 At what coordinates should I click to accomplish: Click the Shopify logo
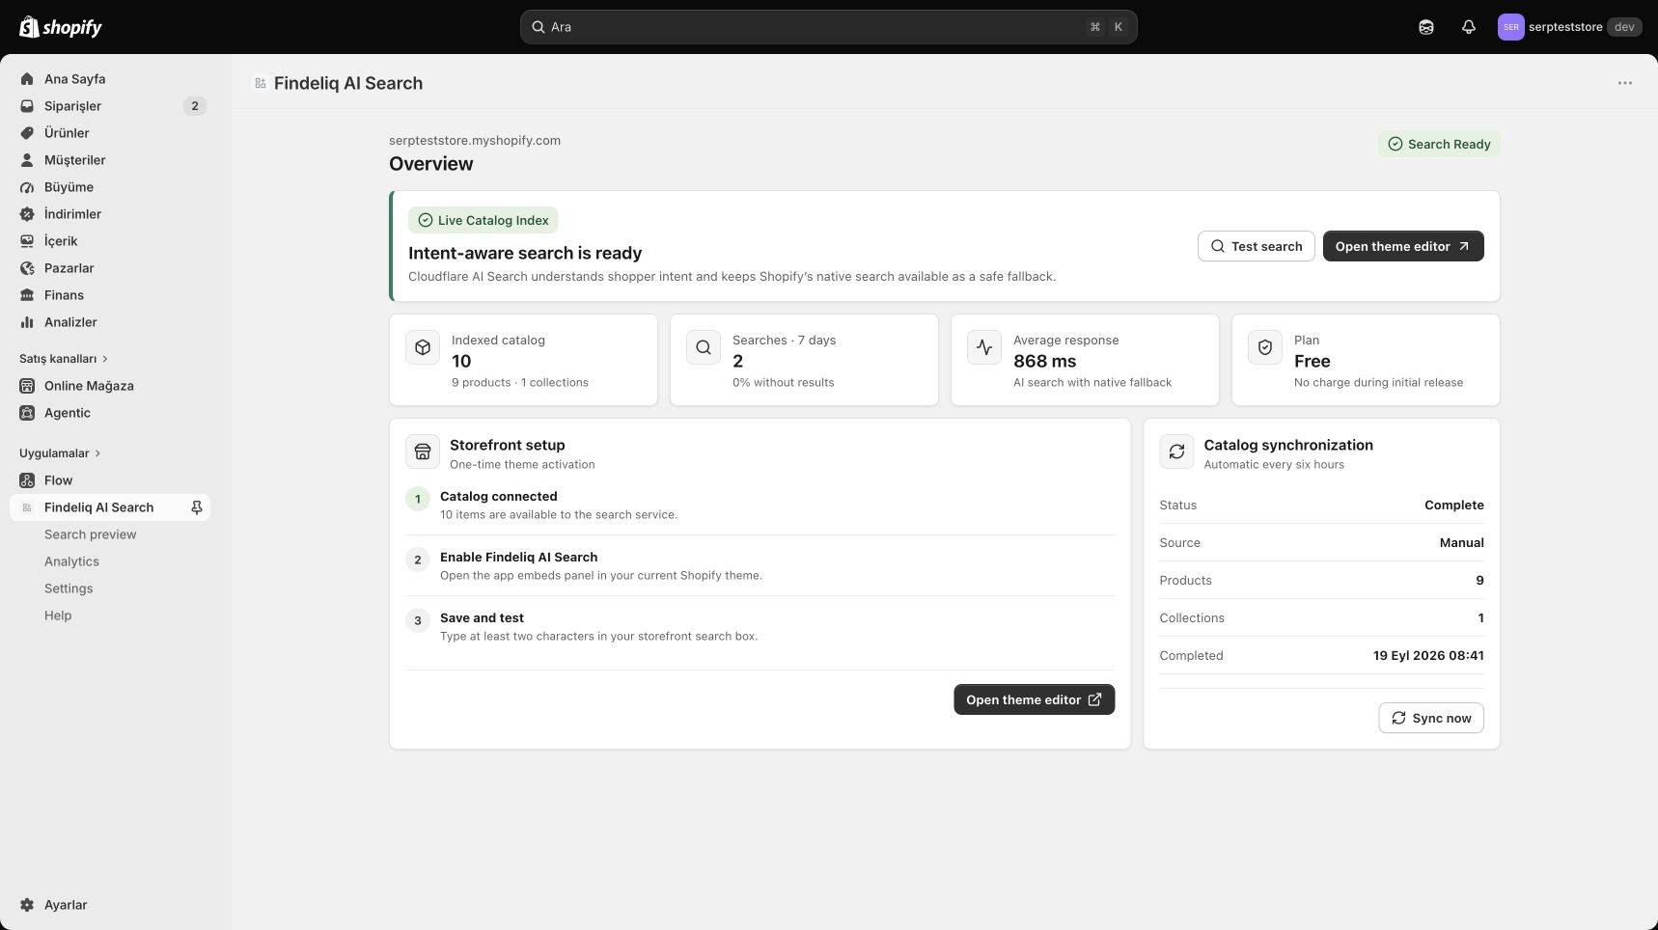tap(60, 27)
